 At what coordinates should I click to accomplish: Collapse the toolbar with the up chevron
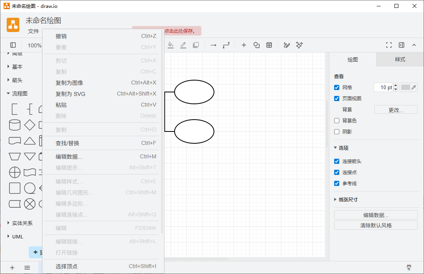(x=414, y=45)
